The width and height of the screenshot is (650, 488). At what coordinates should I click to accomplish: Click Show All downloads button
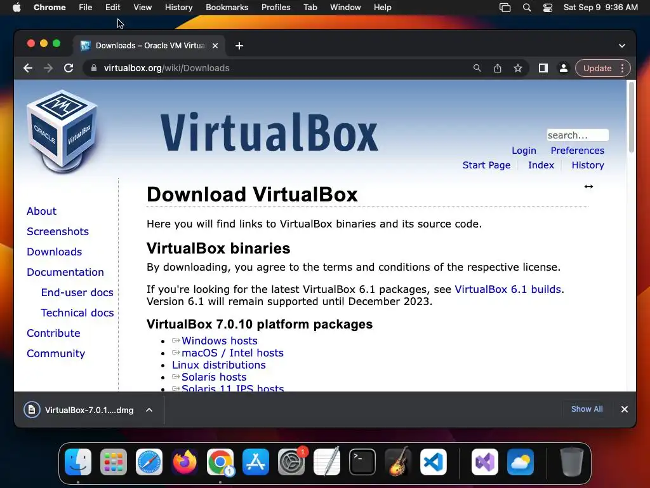(587, 409)
